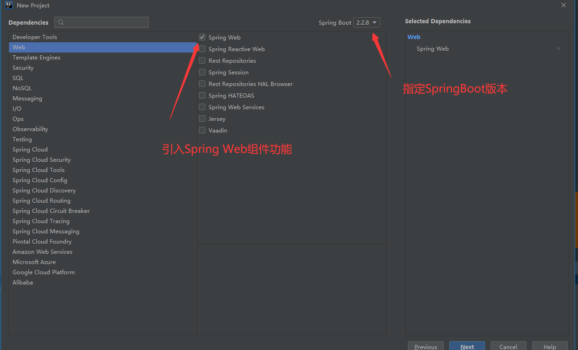578x350 pixels.
Task: Check the Rest Repositories dependency
Action: (x=202, y=60)
